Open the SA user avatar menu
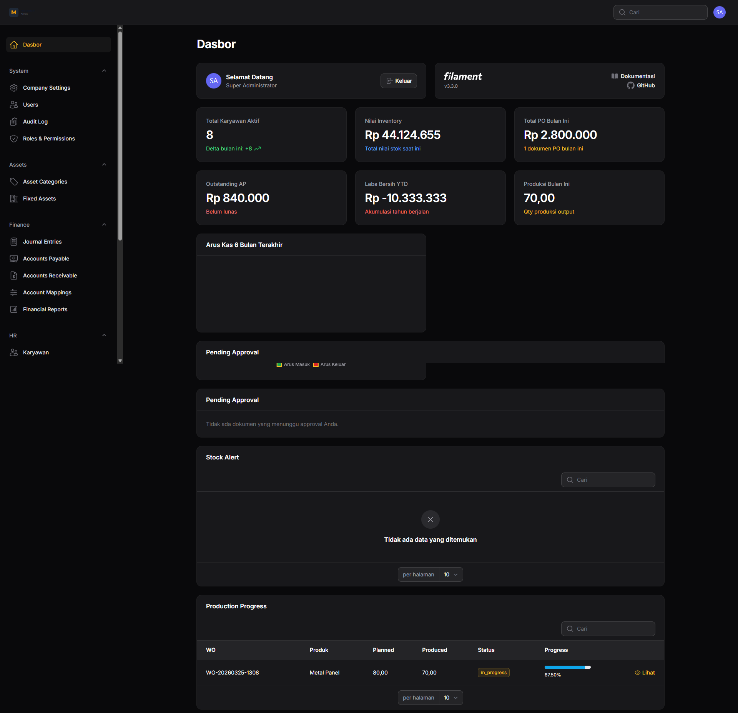738x713 pixels. point(720,12)
